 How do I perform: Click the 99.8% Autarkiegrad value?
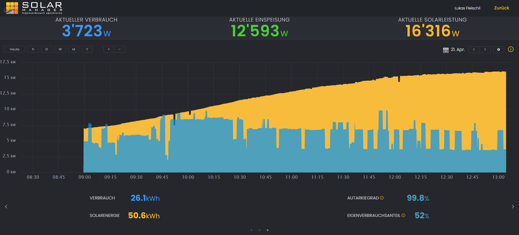click(418, 198)
